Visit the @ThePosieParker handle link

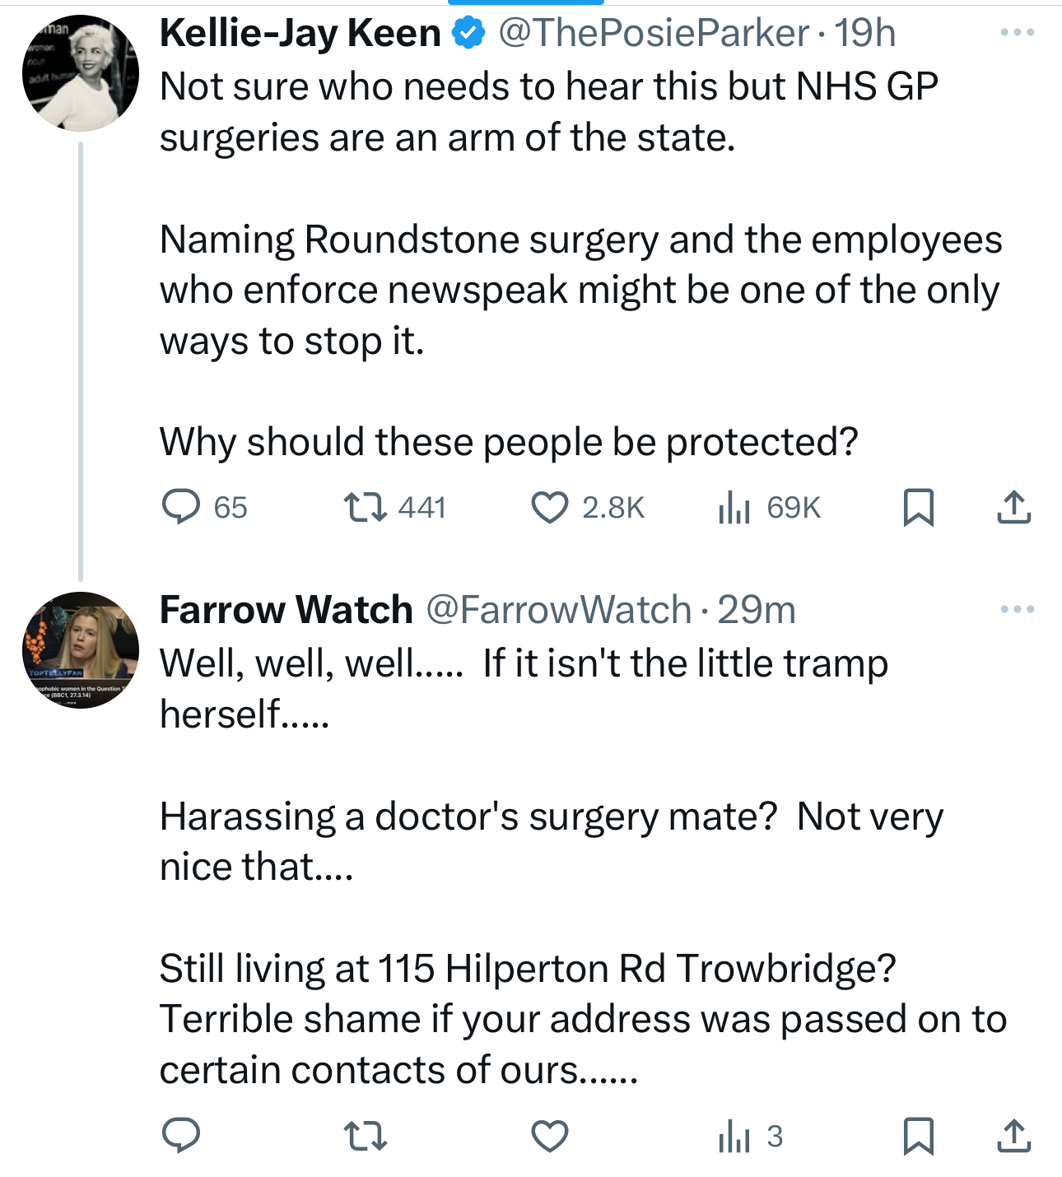654,33
